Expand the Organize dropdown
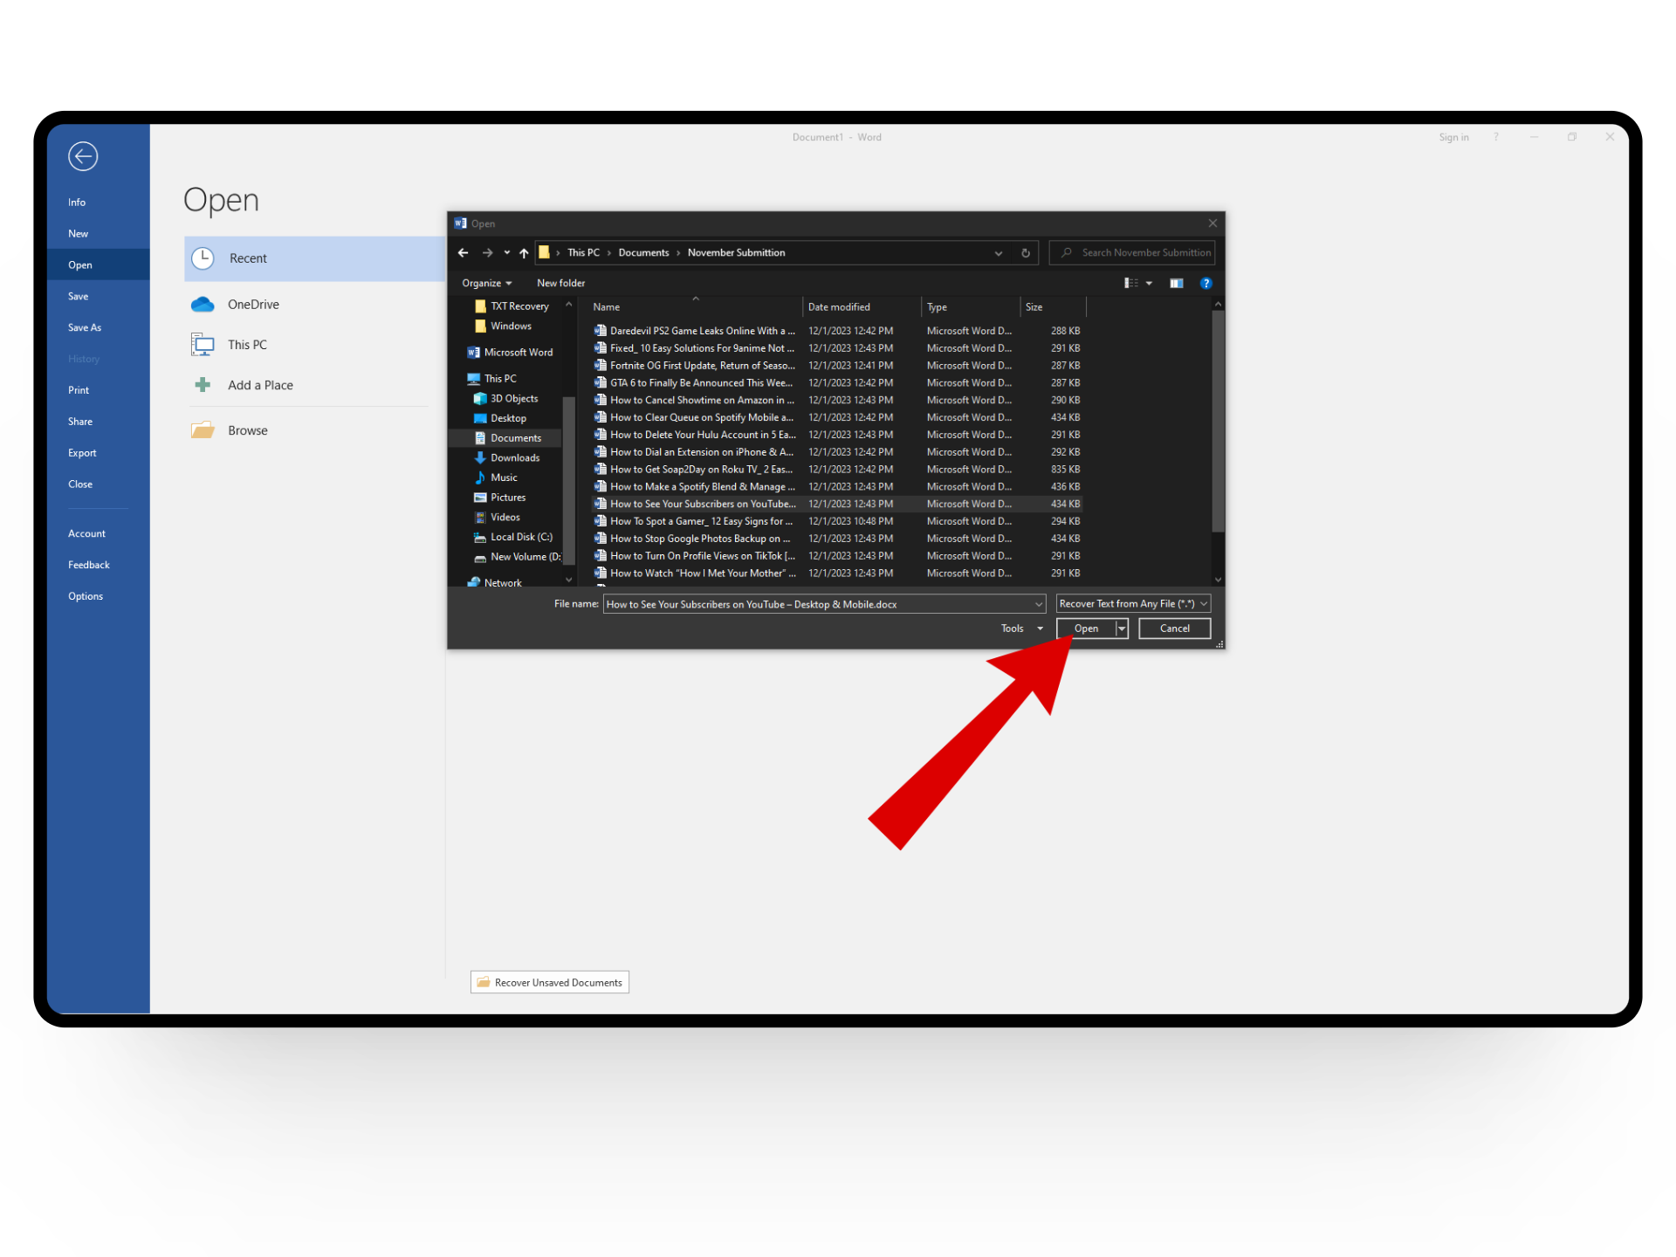 486,283
